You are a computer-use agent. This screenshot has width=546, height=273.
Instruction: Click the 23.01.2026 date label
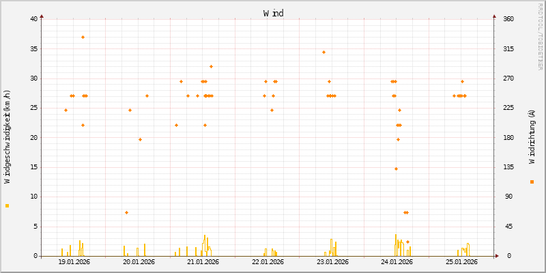tap(332, 261)
